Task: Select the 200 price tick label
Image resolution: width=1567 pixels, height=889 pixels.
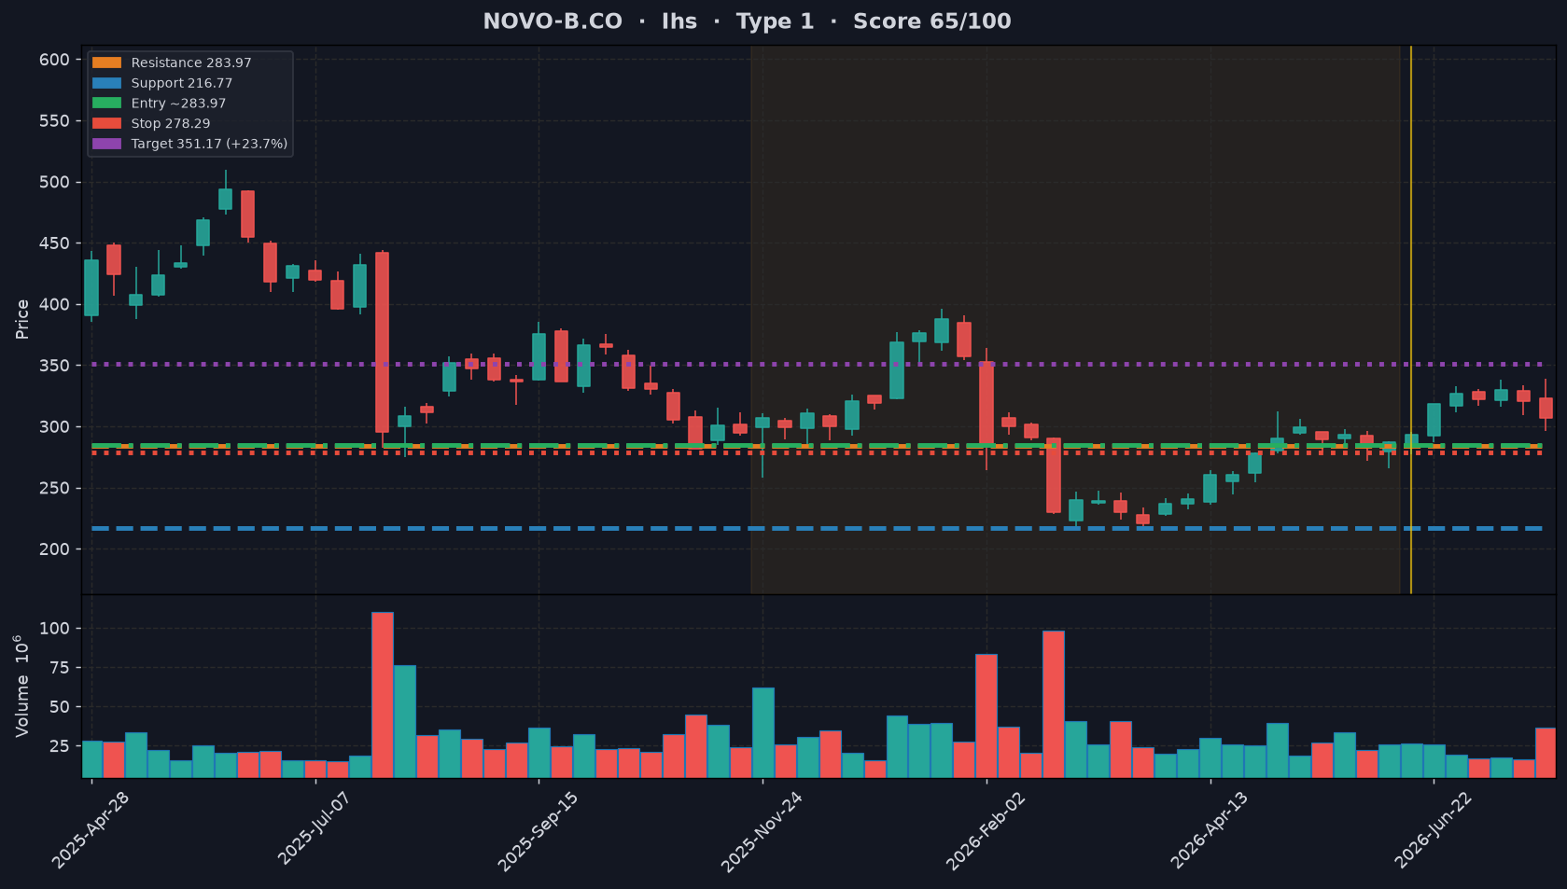Action: [x=54, y=549]
